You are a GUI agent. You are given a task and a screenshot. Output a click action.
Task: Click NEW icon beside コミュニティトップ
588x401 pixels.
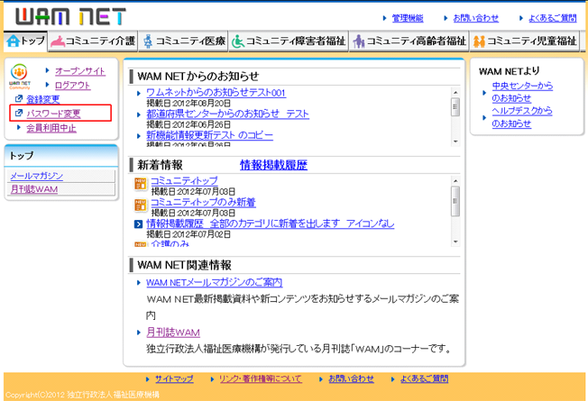pos(141,184)
